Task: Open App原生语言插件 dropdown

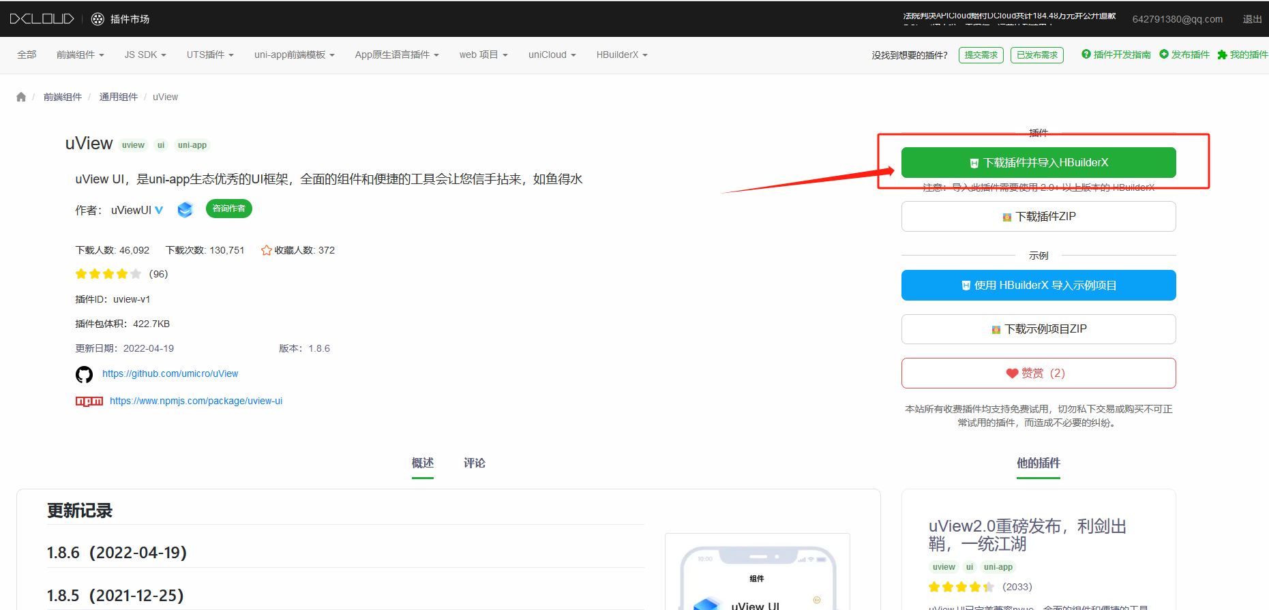Action: [x=397, y=55]
